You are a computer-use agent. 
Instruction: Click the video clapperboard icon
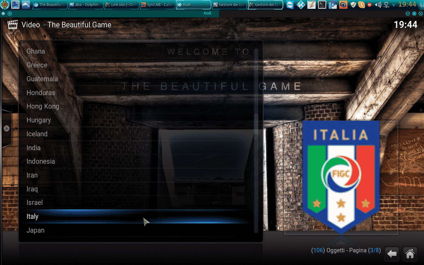12,25
